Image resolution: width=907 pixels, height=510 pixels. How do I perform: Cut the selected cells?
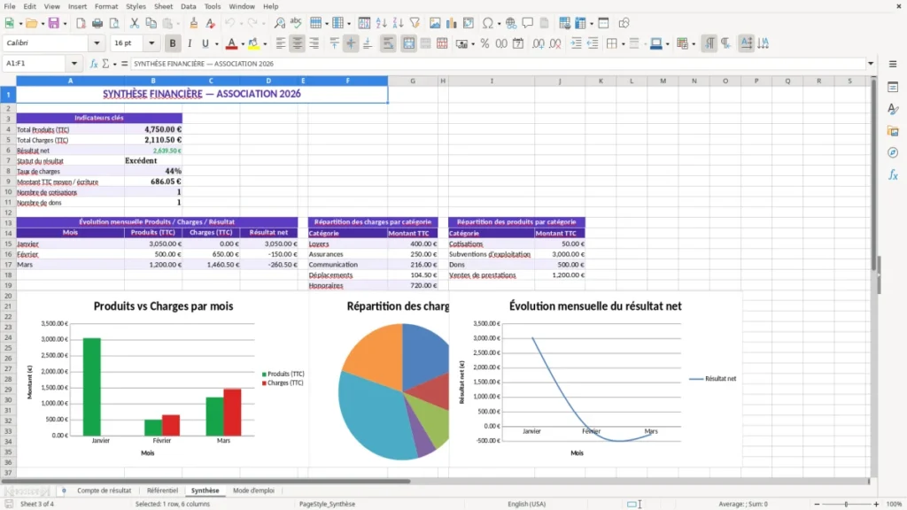point(135,23)
